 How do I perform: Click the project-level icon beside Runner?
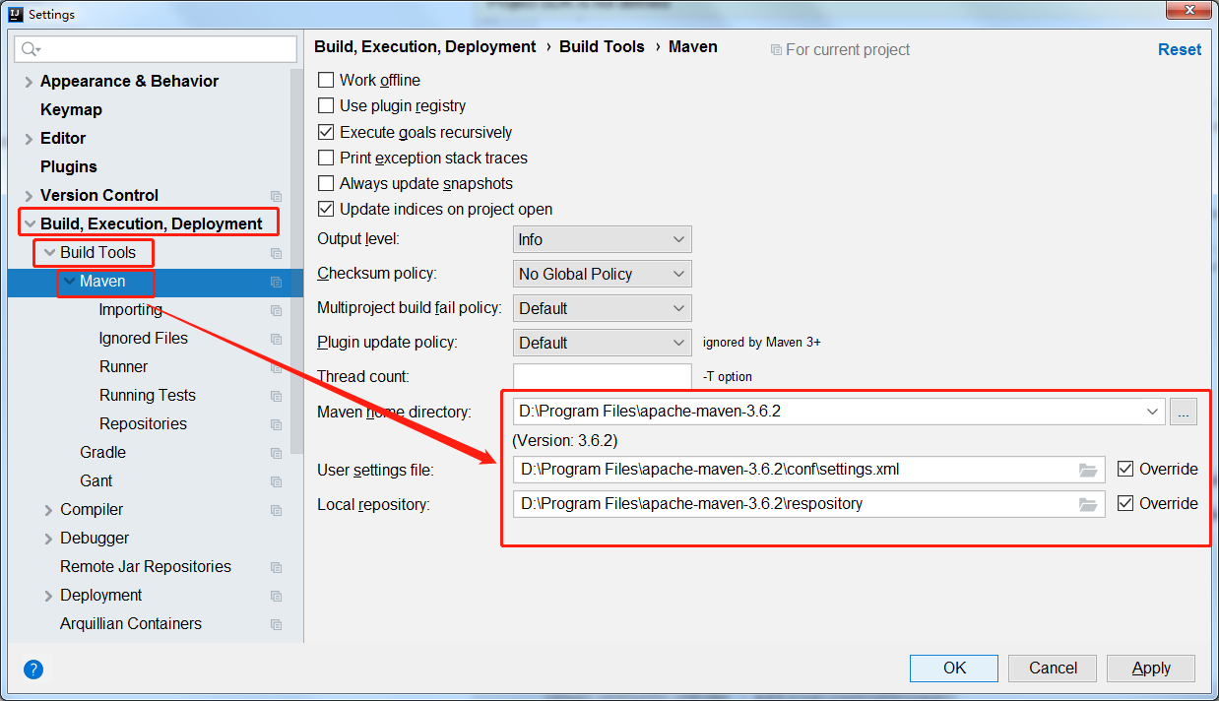pos(276,367)
